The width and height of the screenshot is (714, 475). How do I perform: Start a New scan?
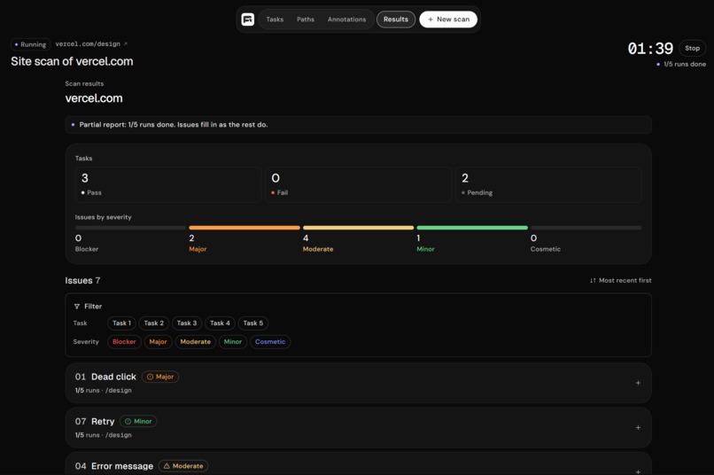pyautogui.click(x=448, y=19)
